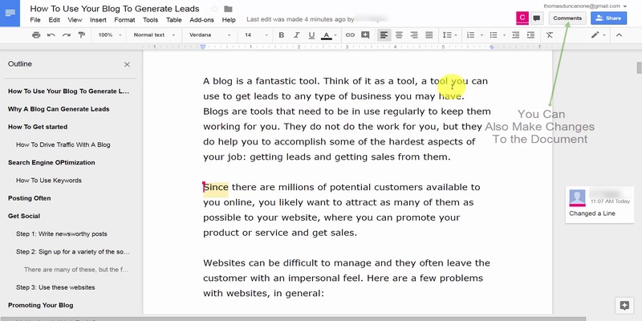Toggle underline formatting
Screen dimensions: 642x321
point(311,35)
